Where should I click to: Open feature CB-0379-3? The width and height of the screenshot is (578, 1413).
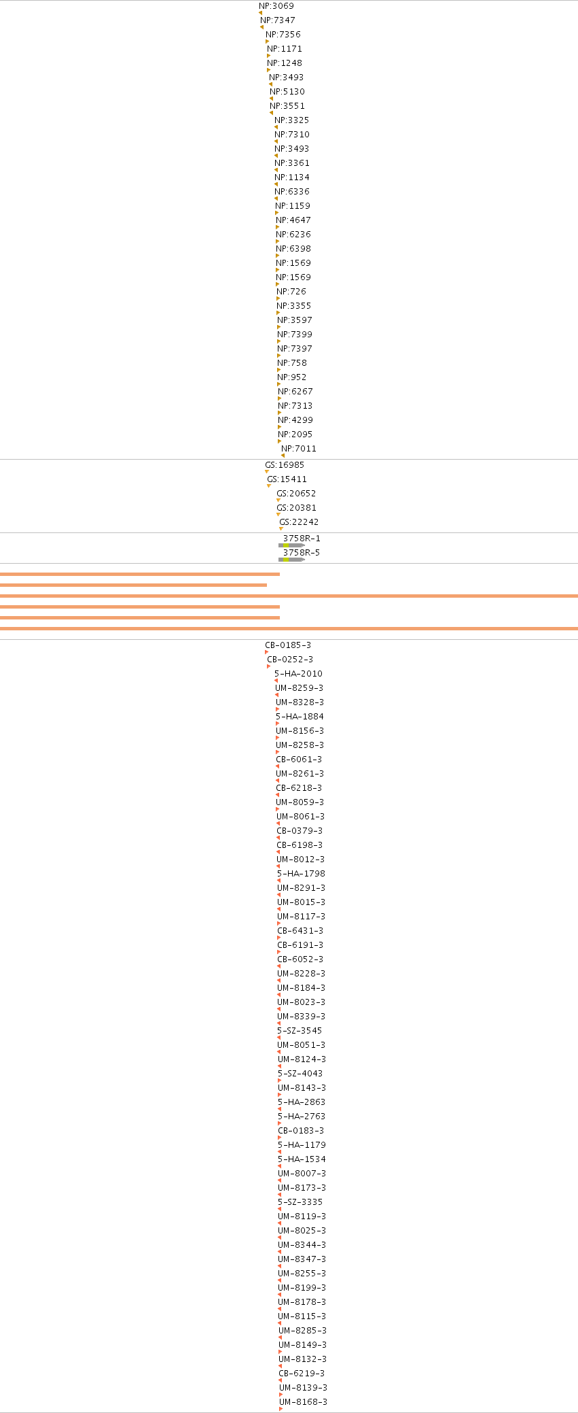(x=300, y=831)
